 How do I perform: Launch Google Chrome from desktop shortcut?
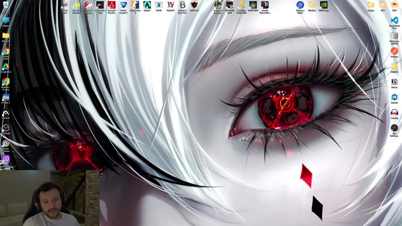(x=6, y=54)
